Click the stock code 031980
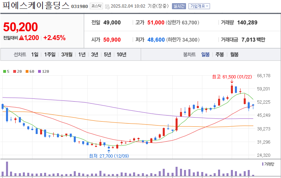 pyautogui.click(x=79, y=6)
